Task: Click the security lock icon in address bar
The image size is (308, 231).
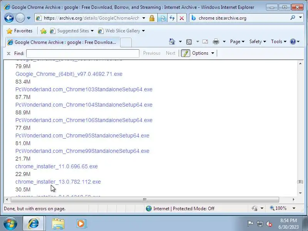Action: coord(152,18)
